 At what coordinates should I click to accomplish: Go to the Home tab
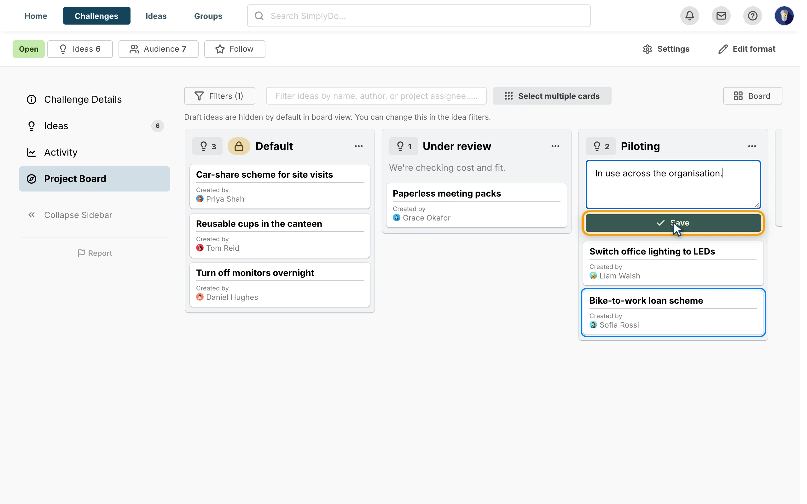36,16
